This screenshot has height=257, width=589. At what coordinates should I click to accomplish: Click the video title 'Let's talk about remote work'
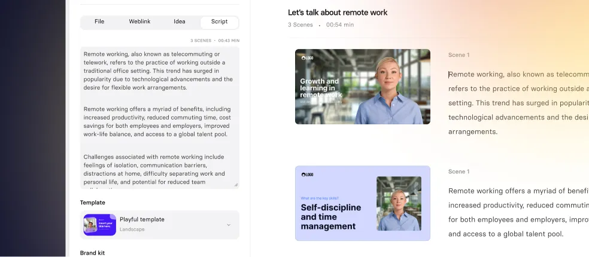tap(338, 13)
